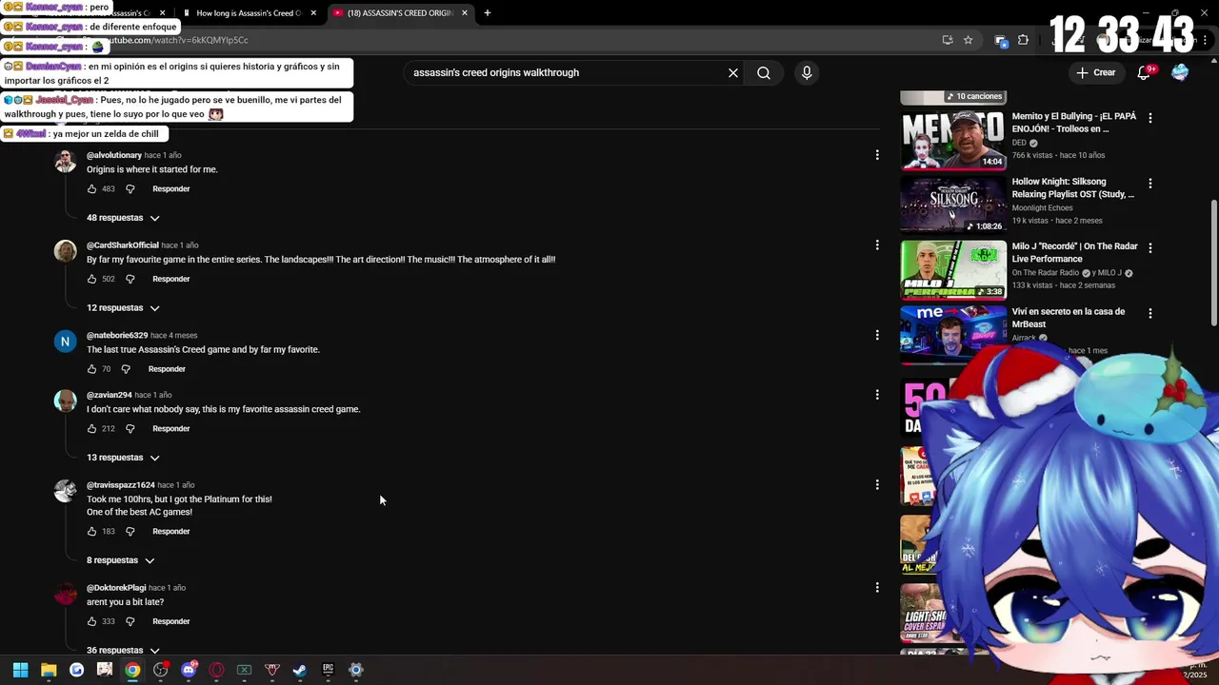Expand 48 respuestas under @alvolutionary
This screenshot has width=1219, height=685.
123,218
